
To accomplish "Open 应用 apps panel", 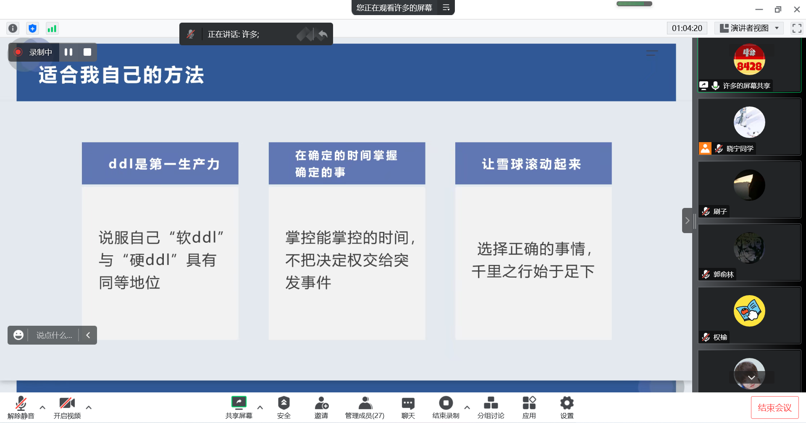I will (529, 407).
